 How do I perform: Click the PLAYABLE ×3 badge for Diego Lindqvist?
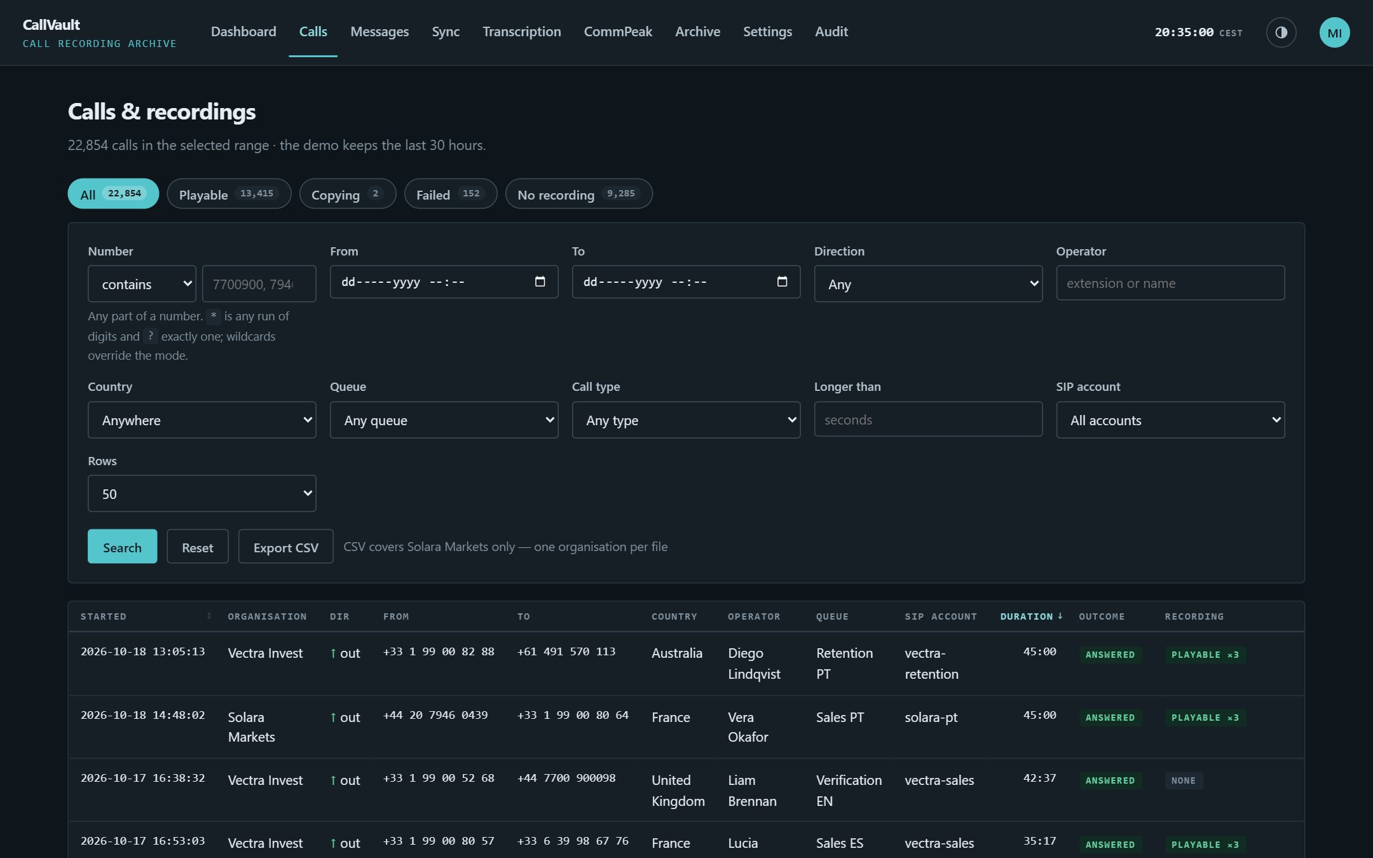coord(1205,655)
